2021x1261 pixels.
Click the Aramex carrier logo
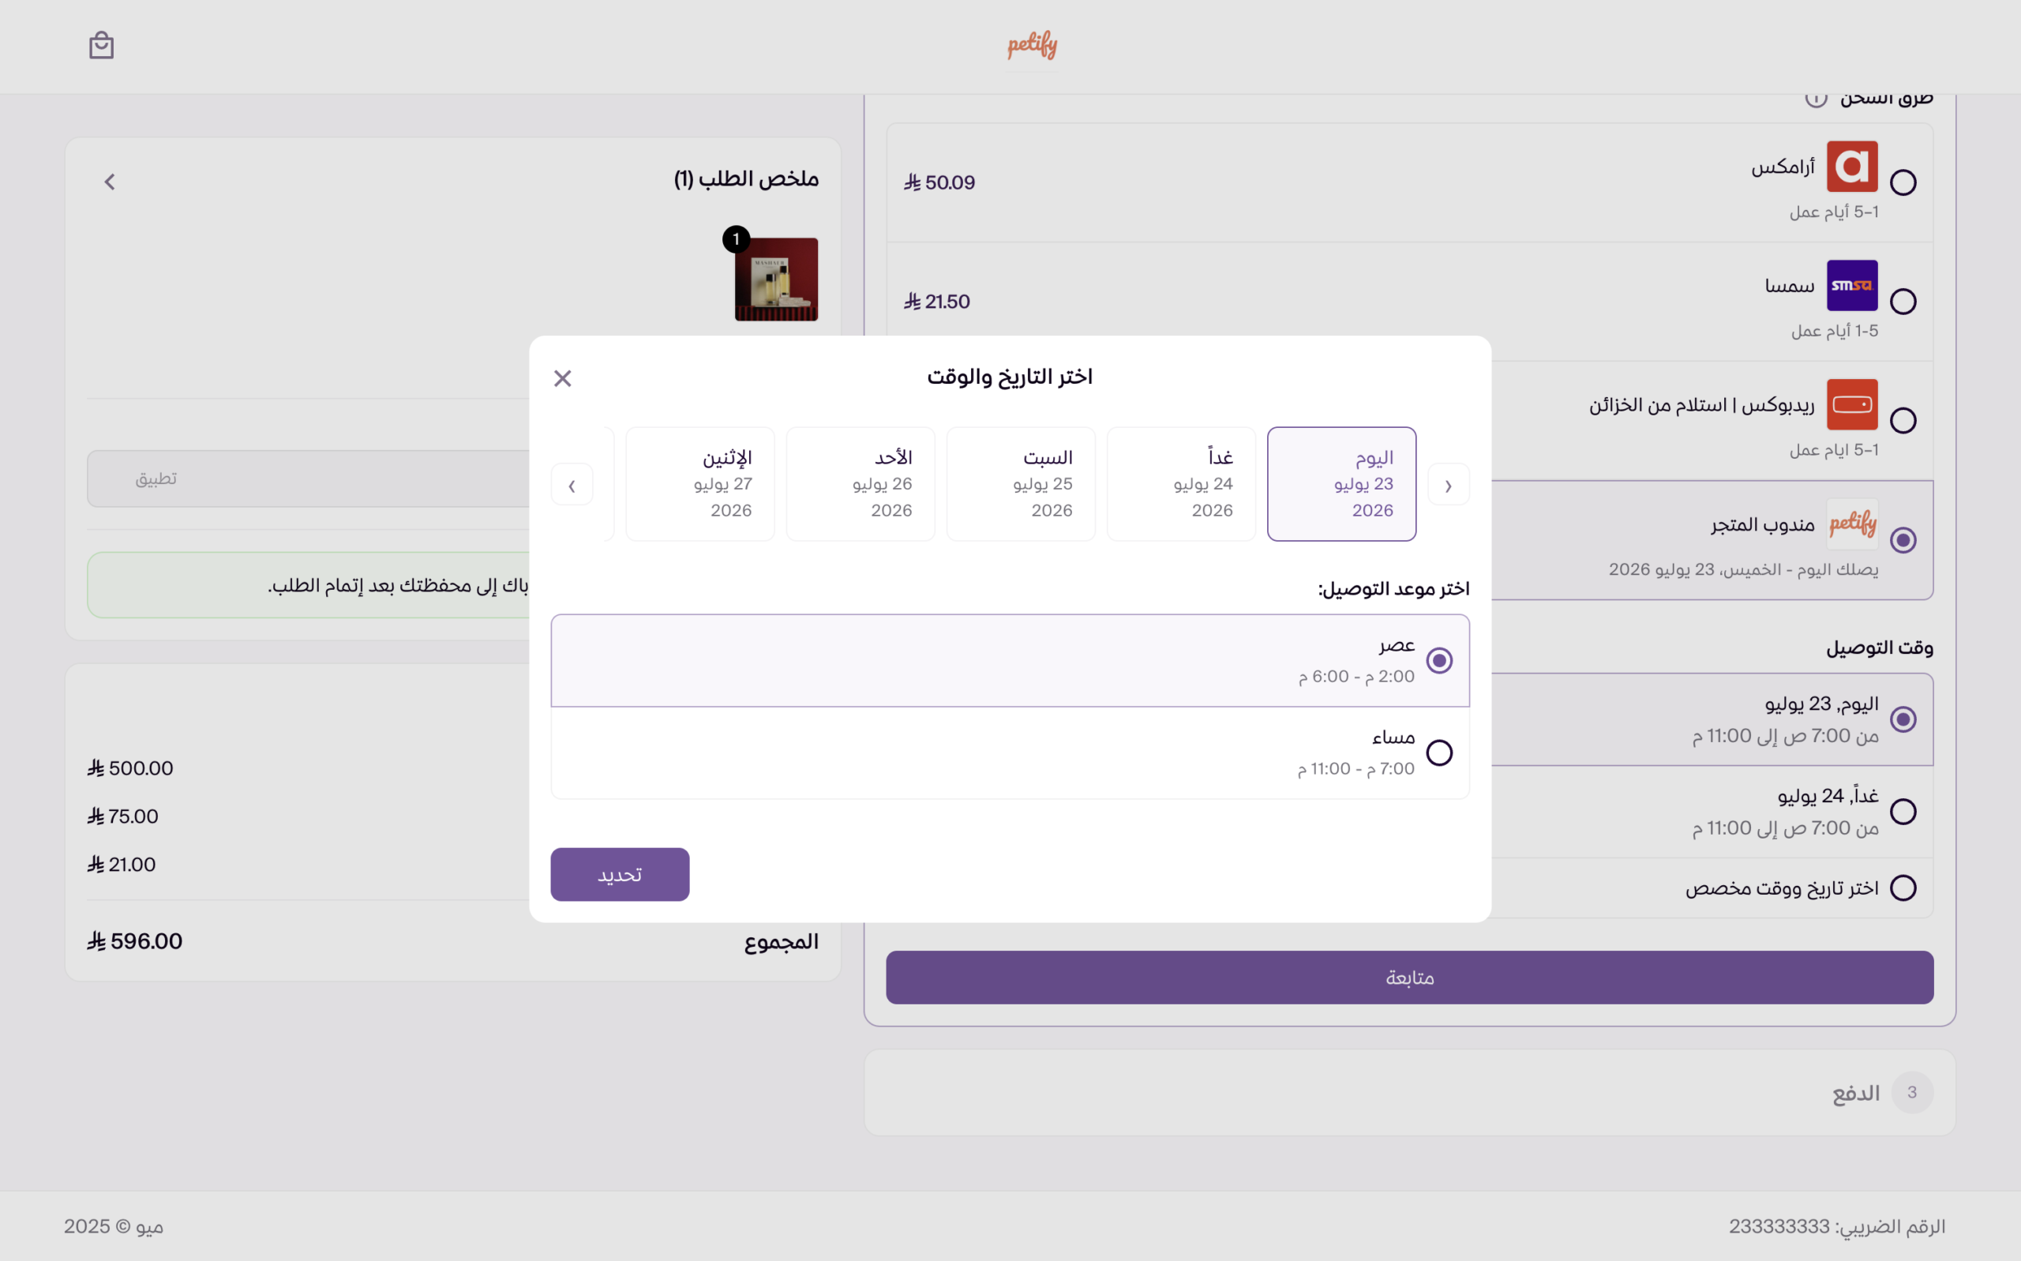coord(1852,167)
